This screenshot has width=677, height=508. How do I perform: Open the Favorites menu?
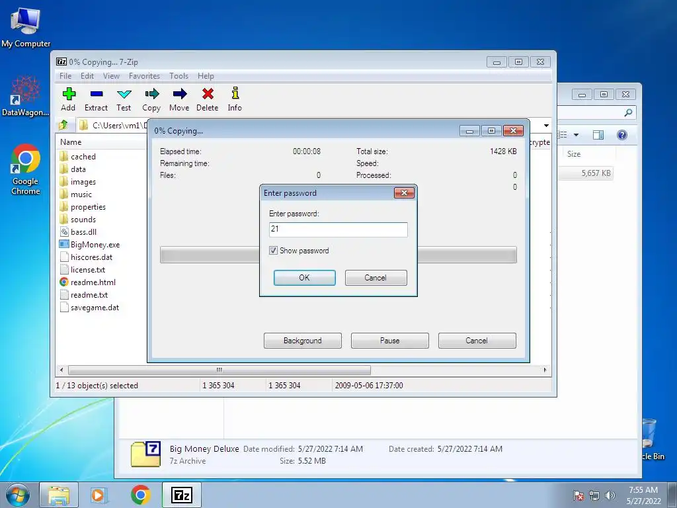(x=144, y=76)
